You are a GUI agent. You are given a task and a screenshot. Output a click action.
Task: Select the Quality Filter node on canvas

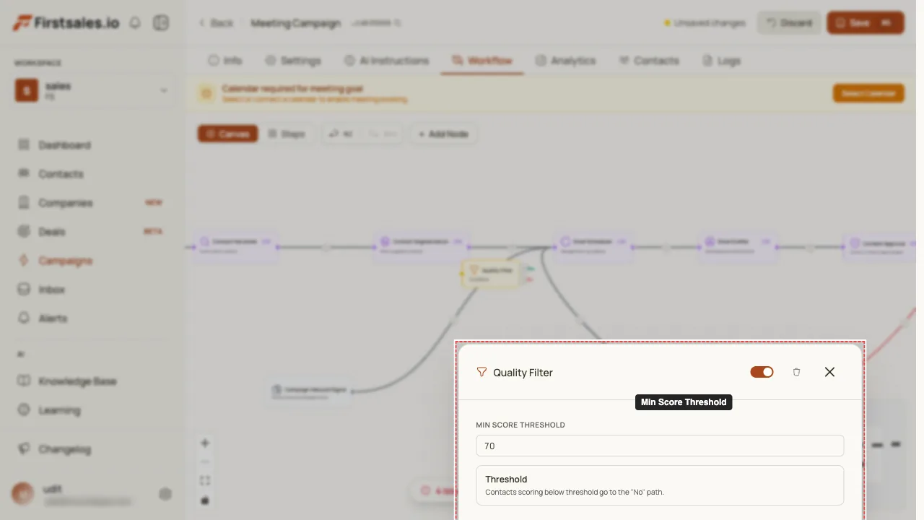491,274
